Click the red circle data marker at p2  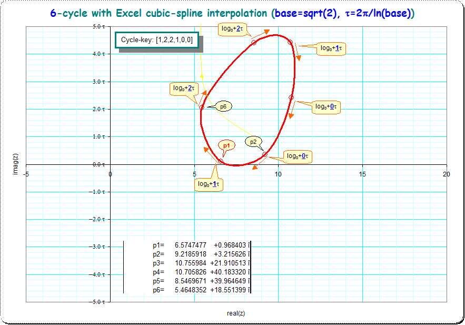click(x=265, y=154)
